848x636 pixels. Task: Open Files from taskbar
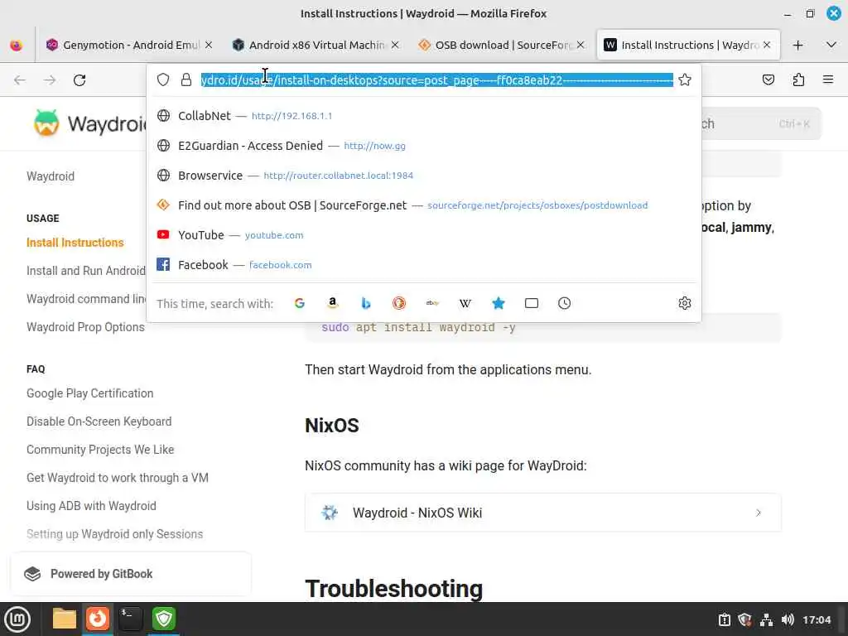pyautogui.click(x=65, y=619)
